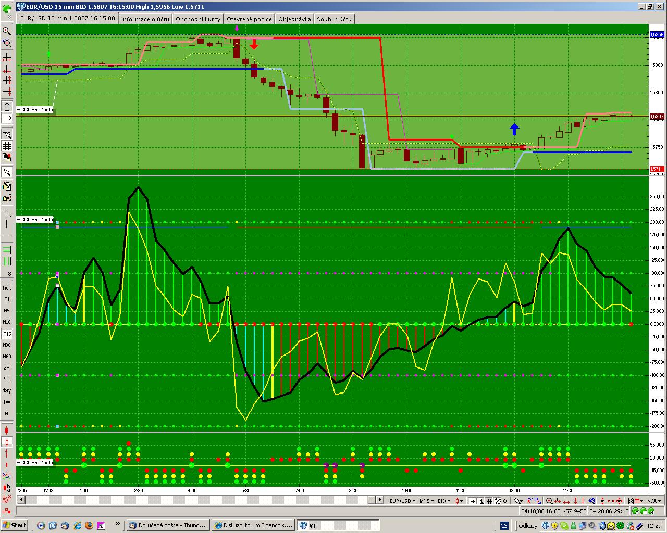Click the yellow security shield tray icon
Viewport: 667px width, 533px height.
point(555,525)
